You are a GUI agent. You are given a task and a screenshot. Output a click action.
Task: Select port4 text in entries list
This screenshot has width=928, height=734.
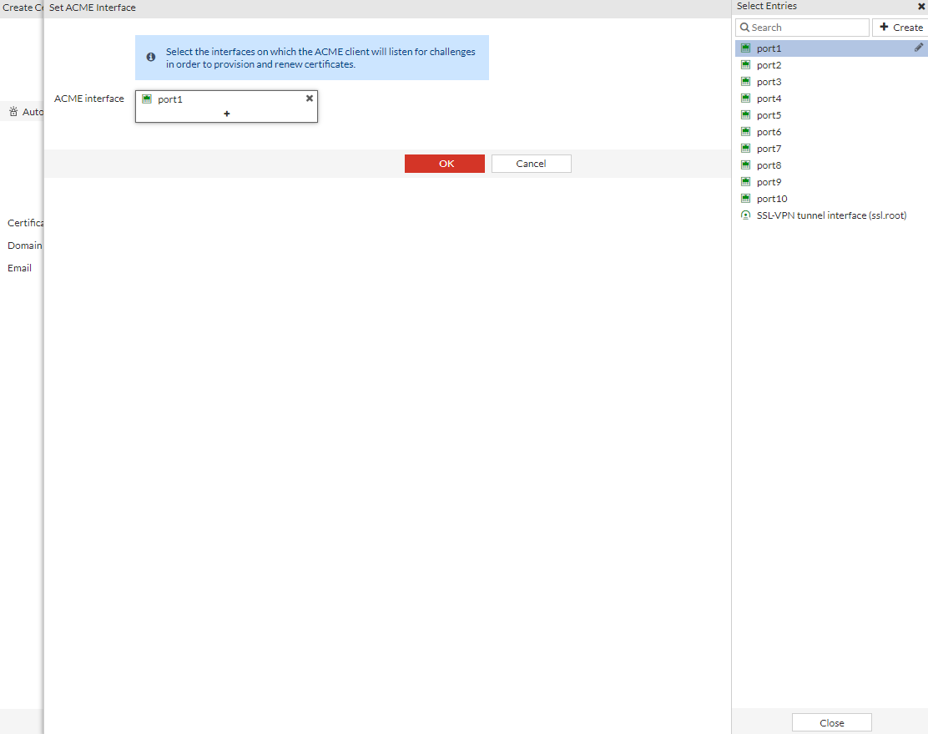pos(769,99)
